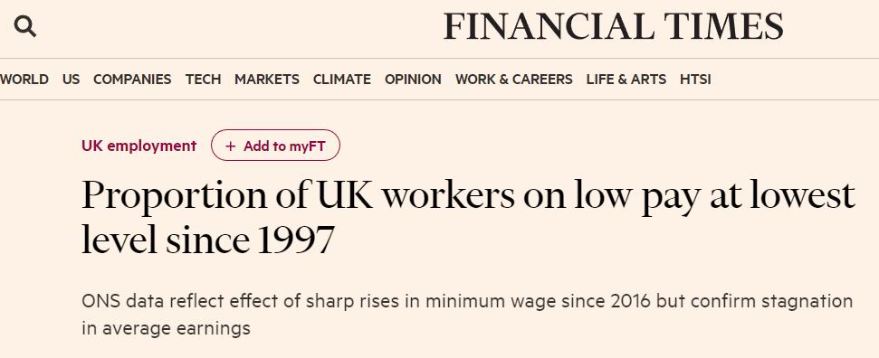Click the Add to myFT button

click(275, 146)
